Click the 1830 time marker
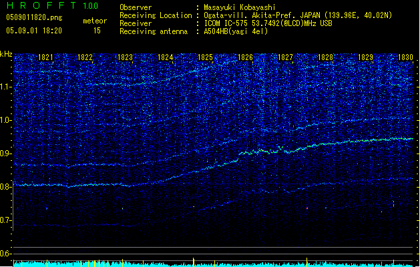The image size is (420, 267). 405,57
